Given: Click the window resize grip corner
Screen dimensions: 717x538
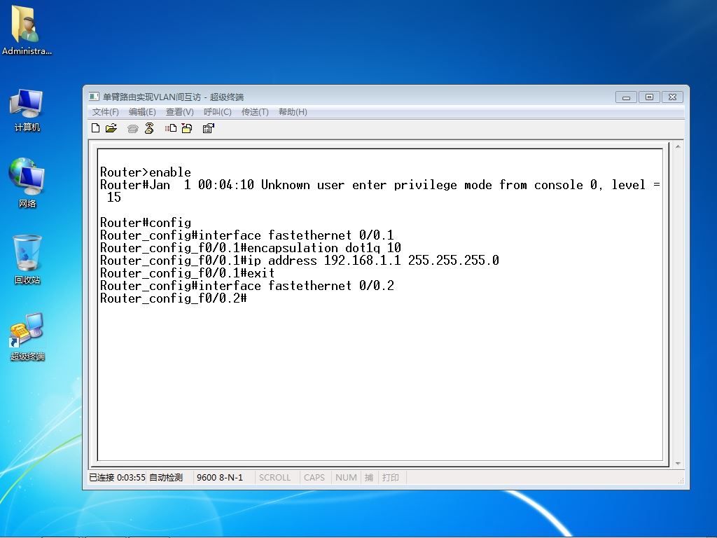Looking at the screenshot, I should point(681,481).
